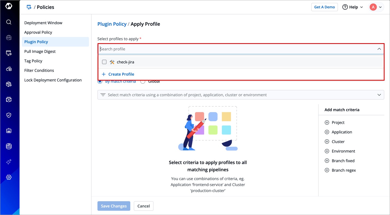
Task: Select By match criteria radio button
Action: click(100, 81)
